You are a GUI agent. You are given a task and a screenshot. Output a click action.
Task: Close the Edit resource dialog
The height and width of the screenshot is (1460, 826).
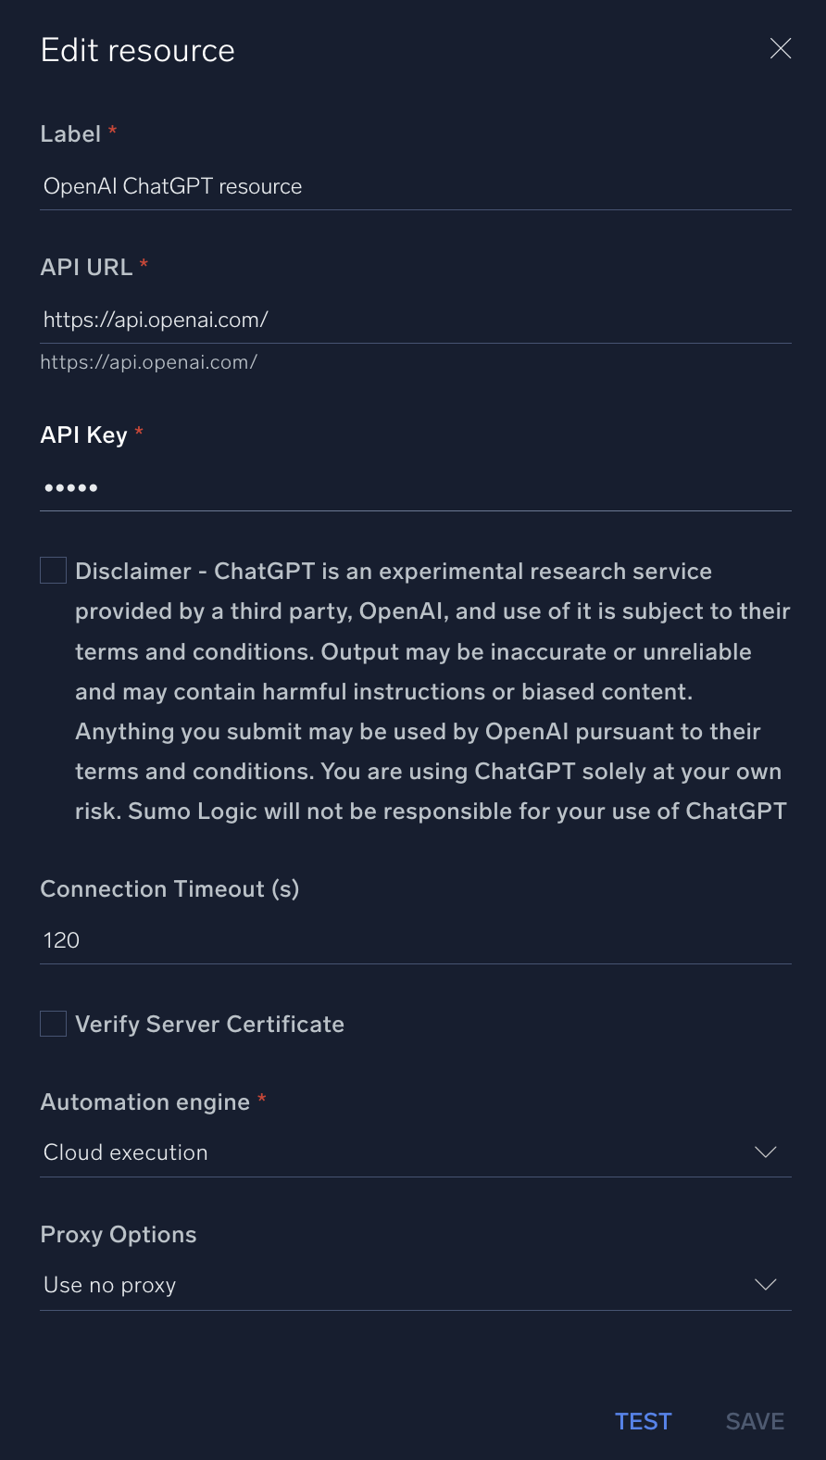click(781, 48)
